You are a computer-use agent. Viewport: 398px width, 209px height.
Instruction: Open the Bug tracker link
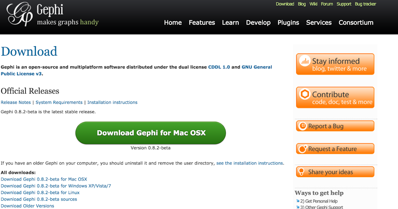point(365,4)
